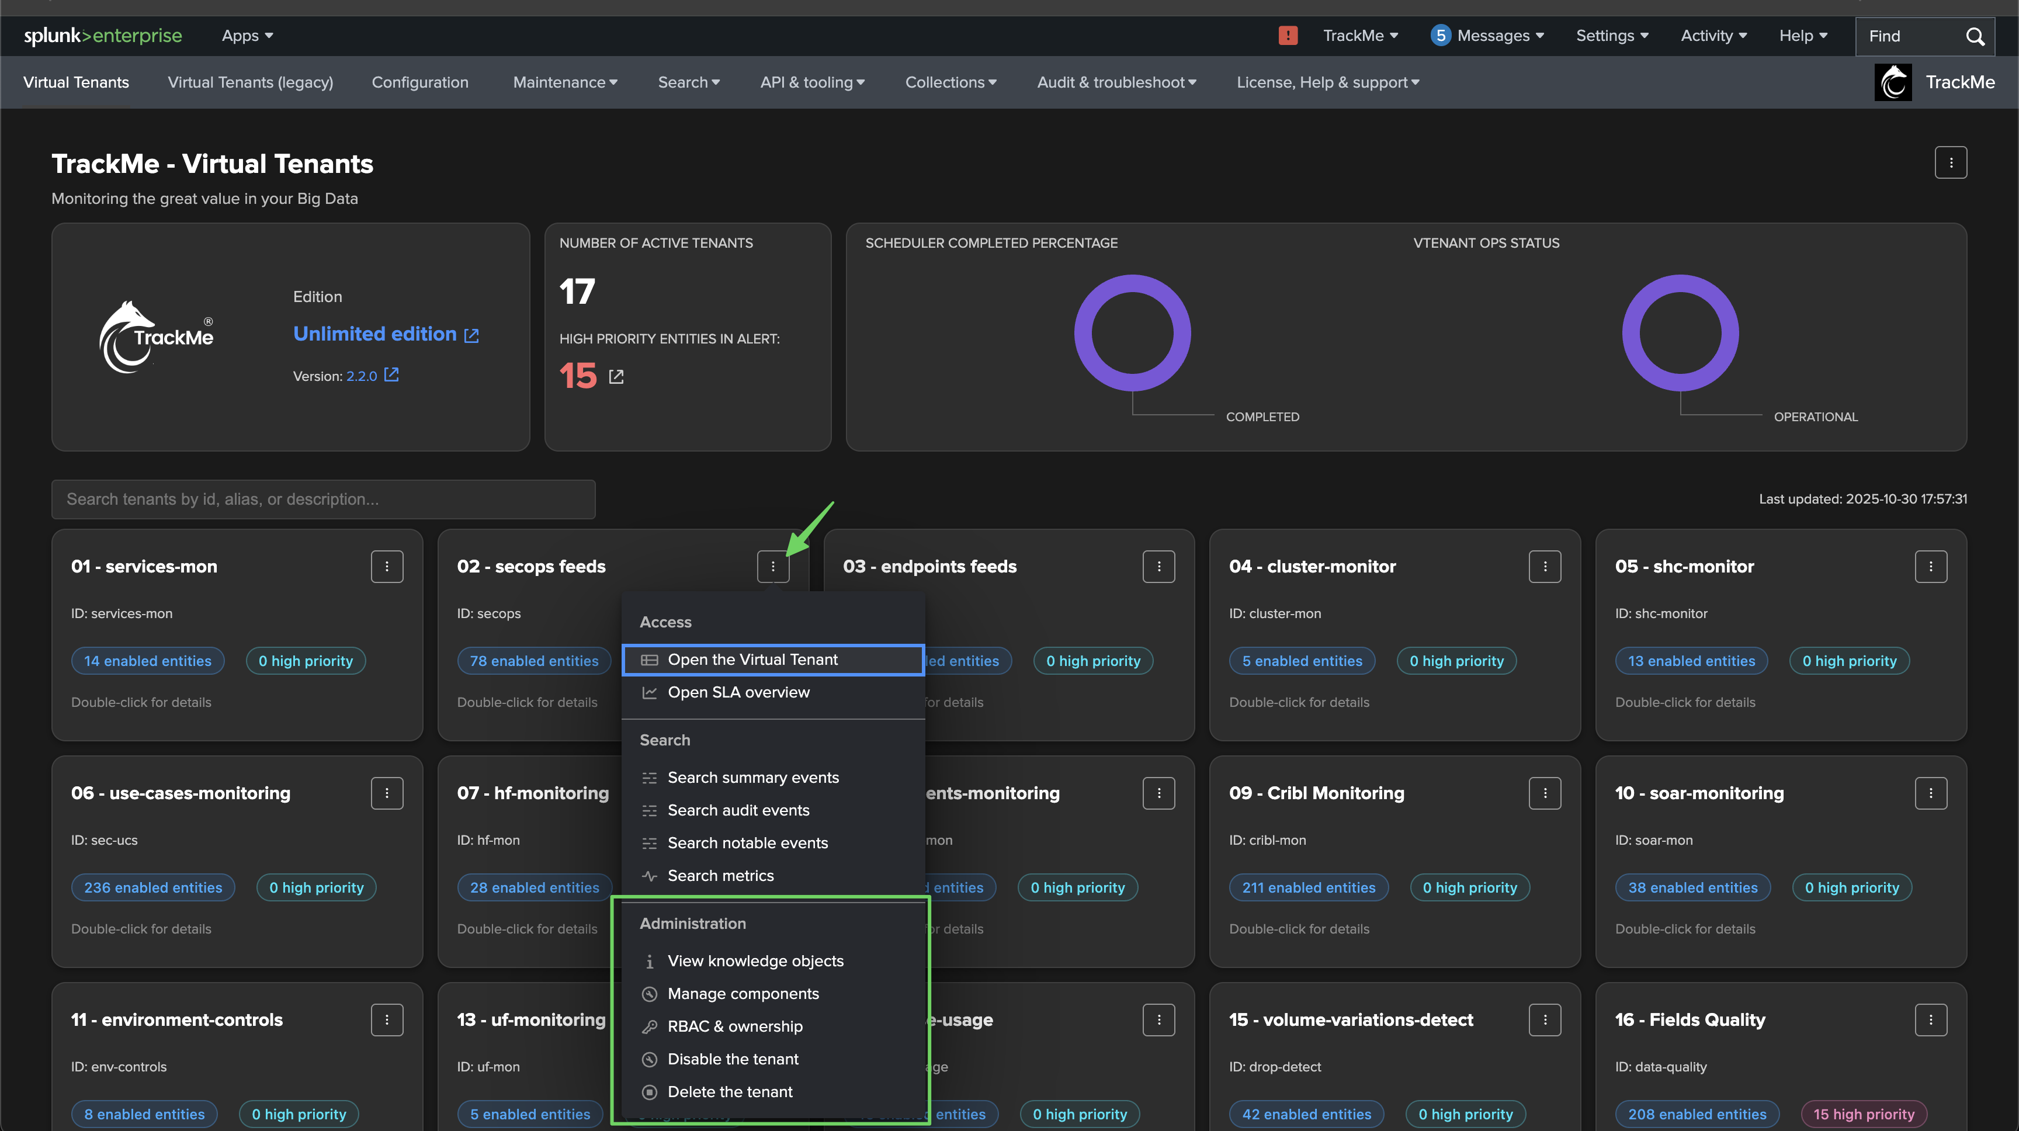The width and height of the screenshot is (2019, 1131).
Task: Expand the Maintenance dropdown menu
Action: tap(565, 82)
